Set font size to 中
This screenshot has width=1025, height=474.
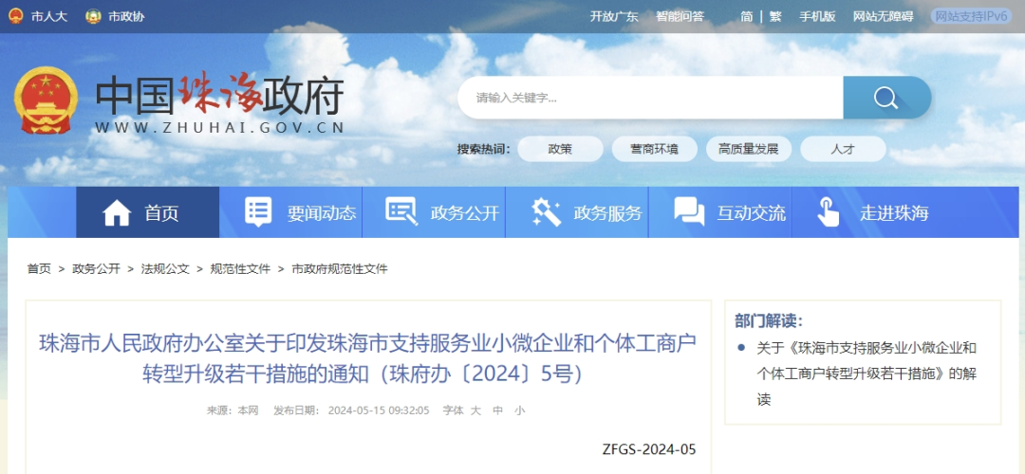(497, 410)
